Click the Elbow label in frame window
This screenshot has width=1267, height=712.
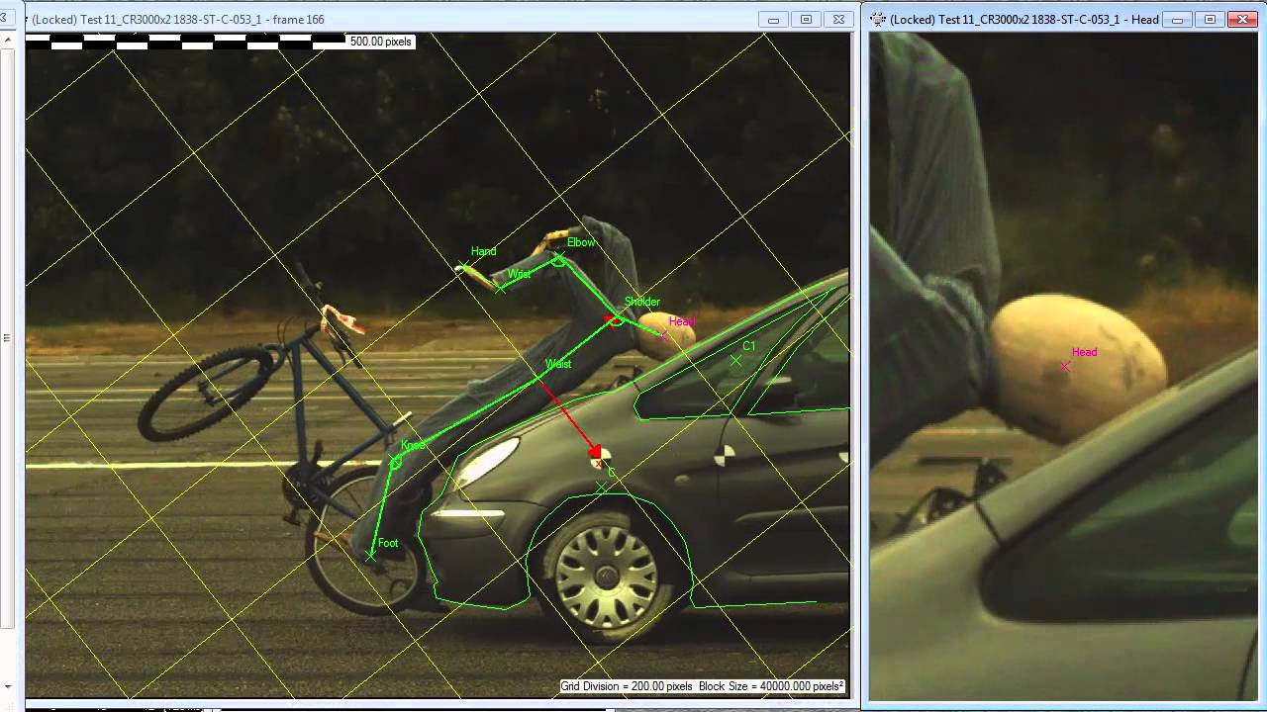click(581, 242)
